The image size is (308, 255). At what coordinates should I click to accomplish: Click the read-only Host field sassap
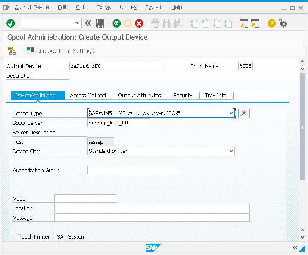101,142
